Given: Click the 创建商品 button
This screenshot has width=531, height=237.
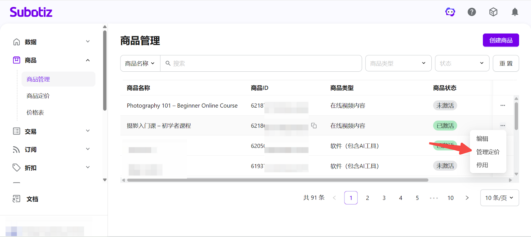Looking at the screenshot, I should pos(500,40).
